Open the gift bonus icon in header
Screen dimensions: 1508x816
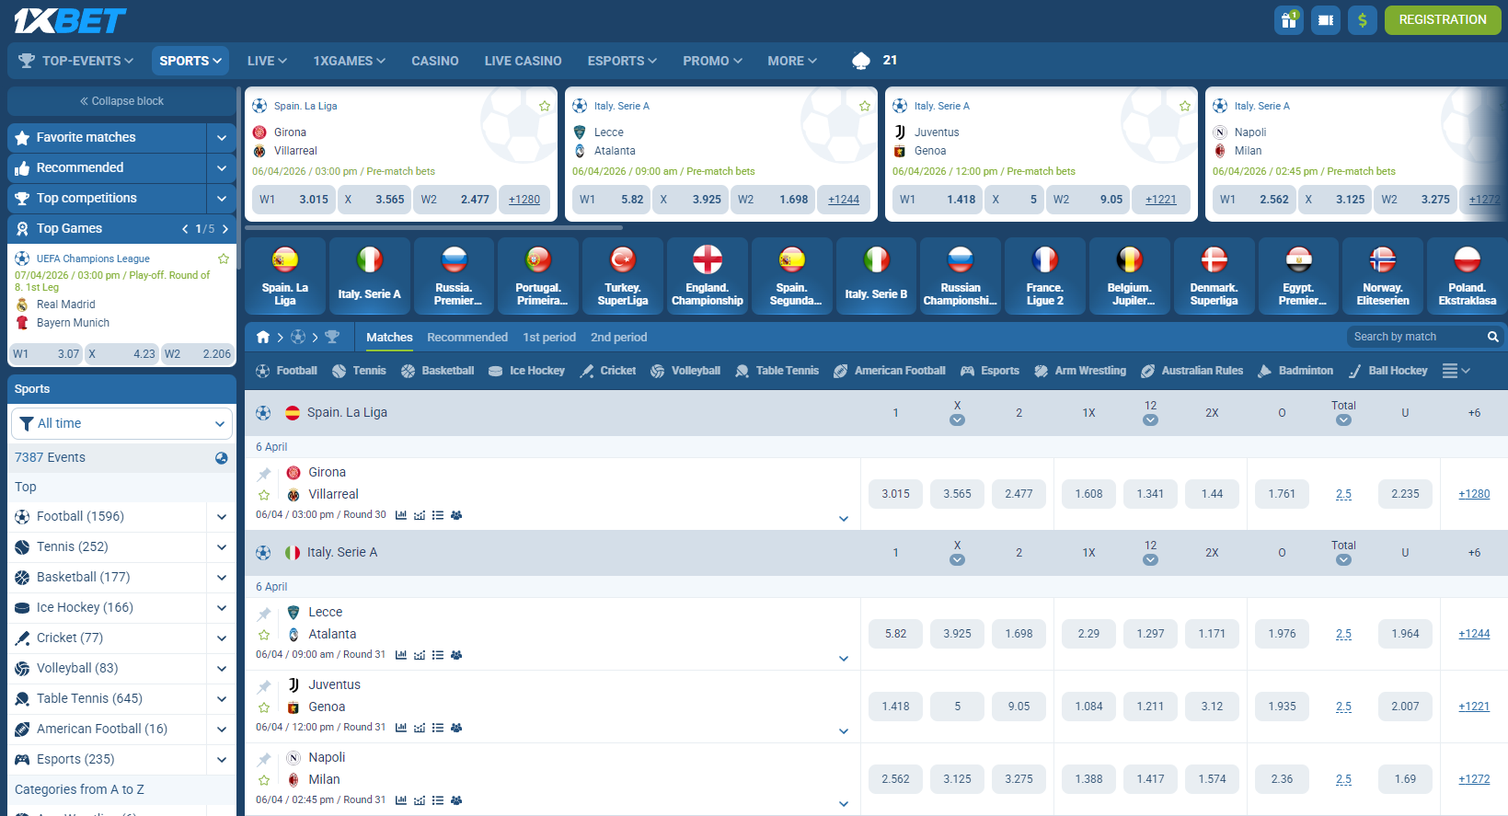[x=1289, y=19]
